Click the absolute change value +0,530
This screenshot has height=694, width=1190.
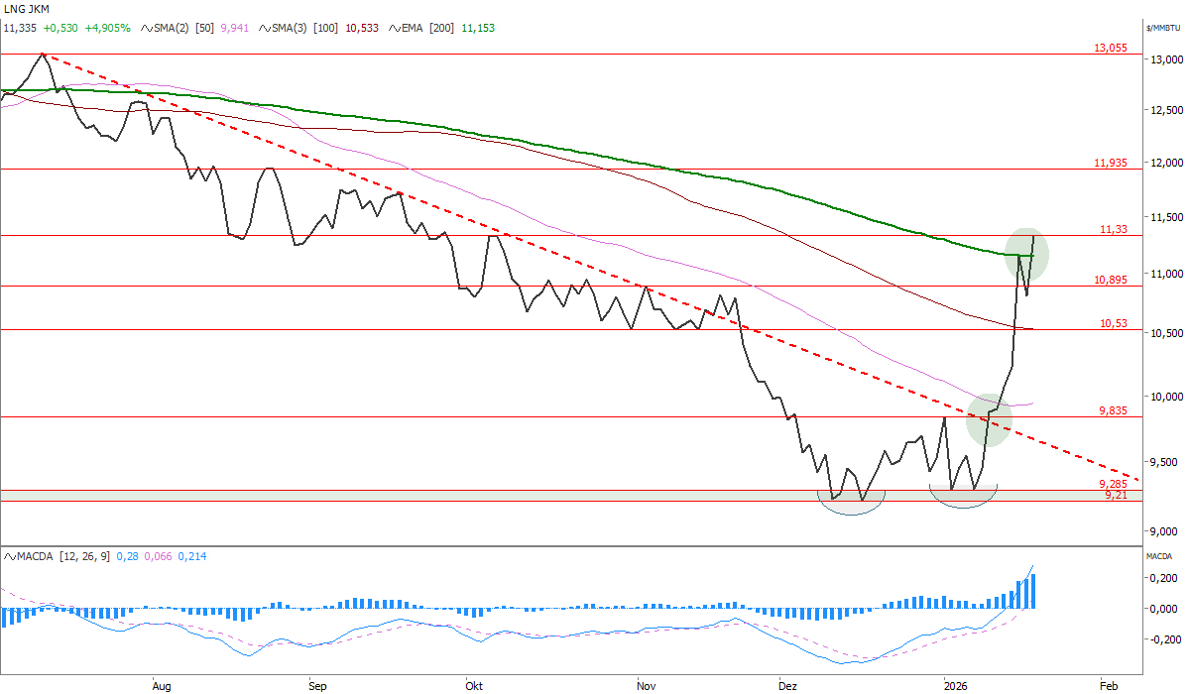(61, 28)
